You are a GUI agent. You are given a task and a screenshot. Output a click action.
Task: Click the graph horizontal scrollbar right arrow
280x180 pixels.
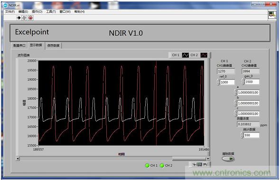[x=208, y=158]
